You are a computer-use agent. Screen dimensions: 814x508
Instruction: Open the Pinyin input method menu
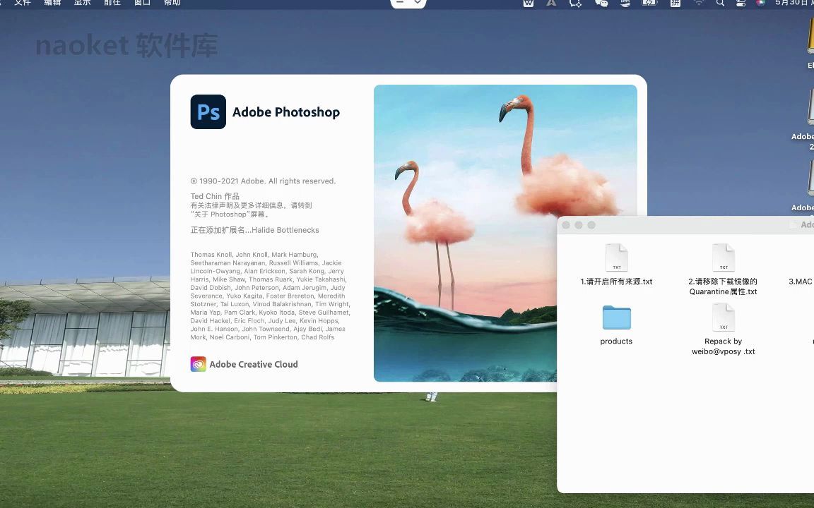pos(675,3)
